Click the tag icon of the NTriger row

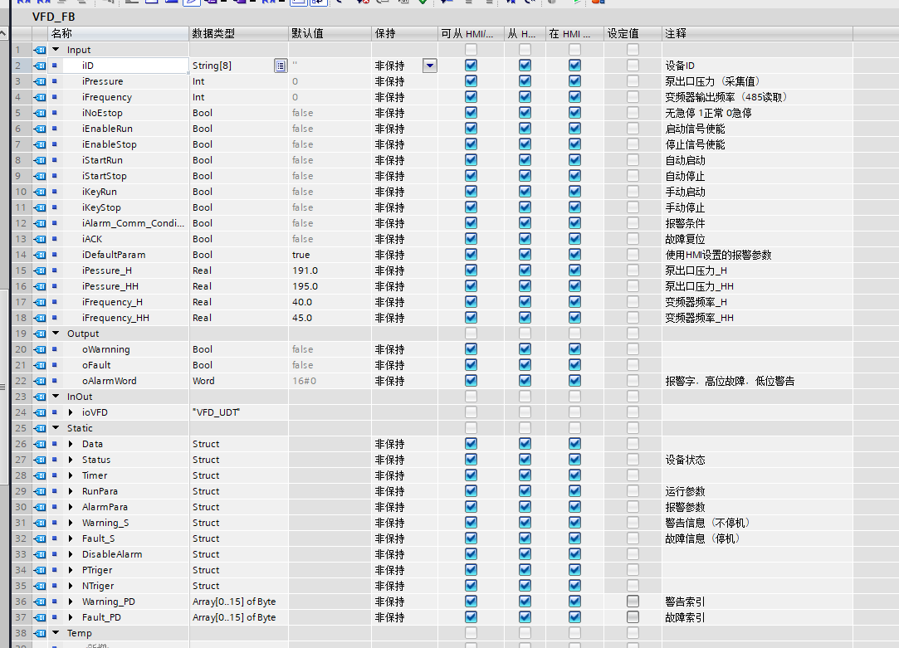tap(40, 586)
